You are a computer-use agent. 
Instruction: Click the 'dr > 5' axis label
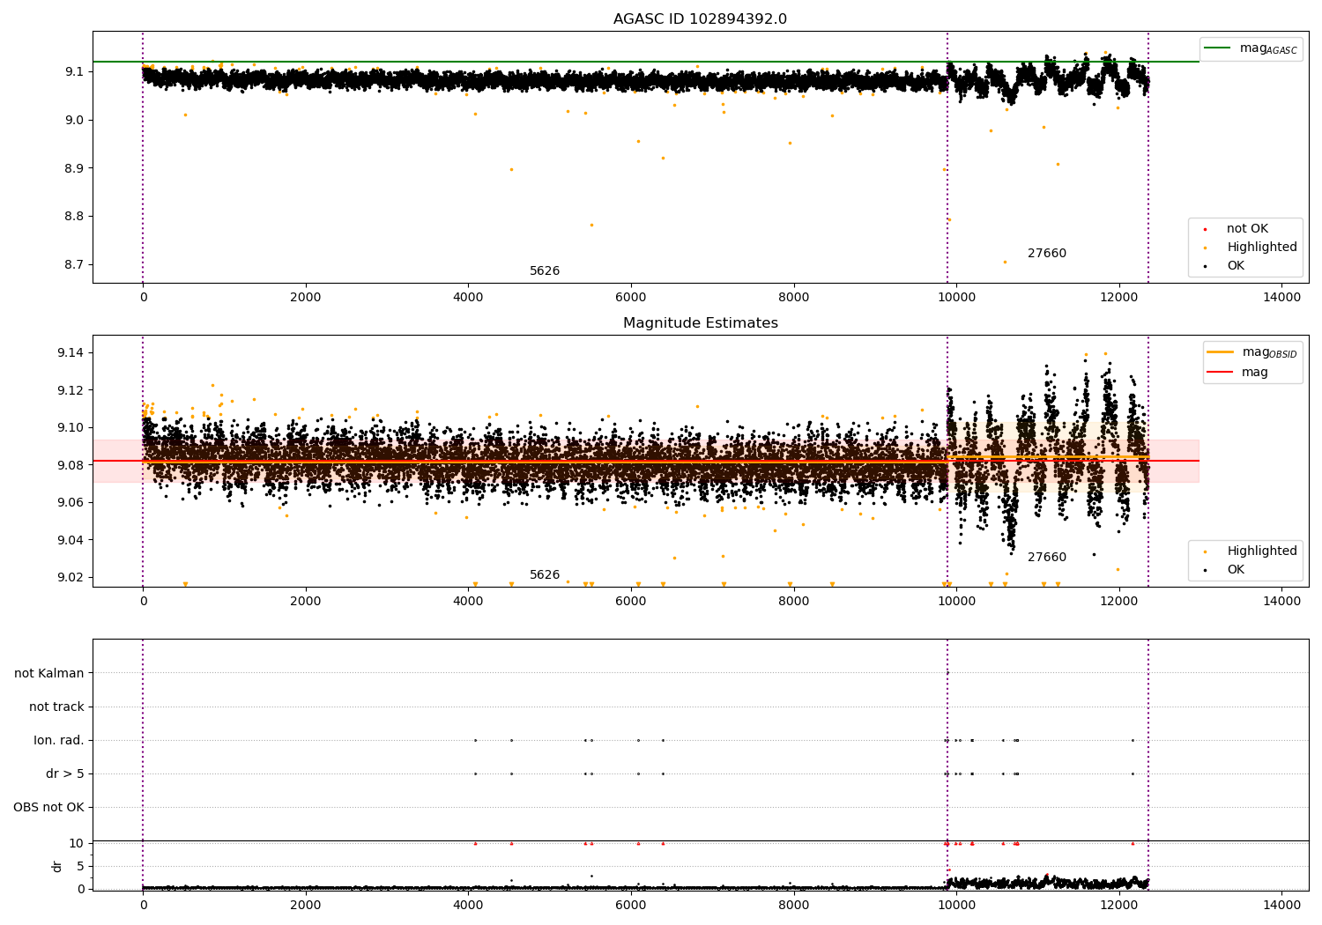point(65,773)
